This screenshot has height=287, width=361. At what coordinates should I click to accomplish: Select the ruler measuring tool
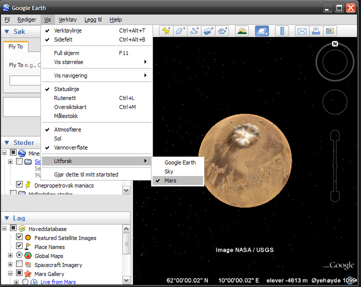click(x=282, y=31)
